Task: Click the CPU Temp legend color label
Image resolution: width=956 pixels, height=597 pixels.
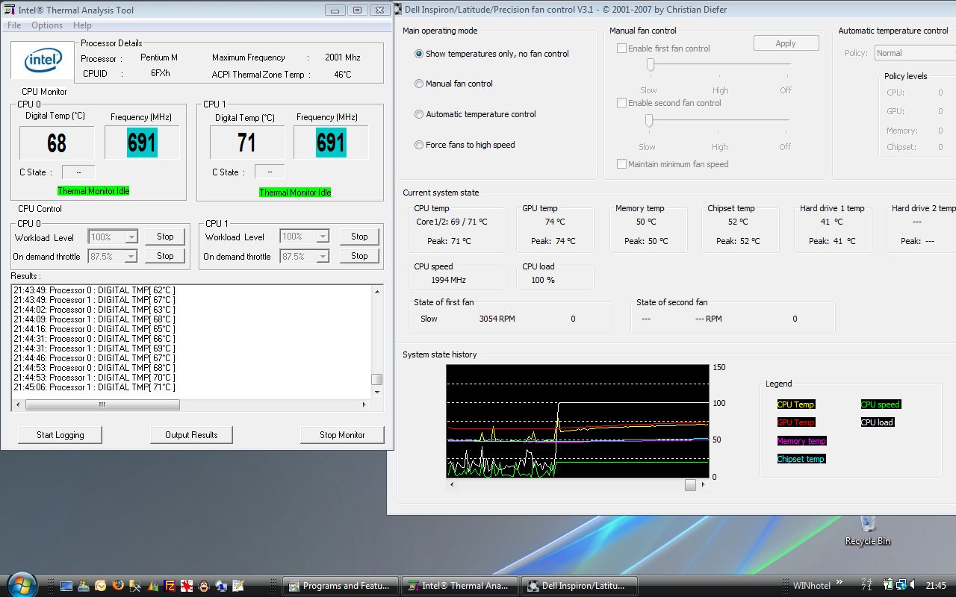Action: tap(795, 404)
